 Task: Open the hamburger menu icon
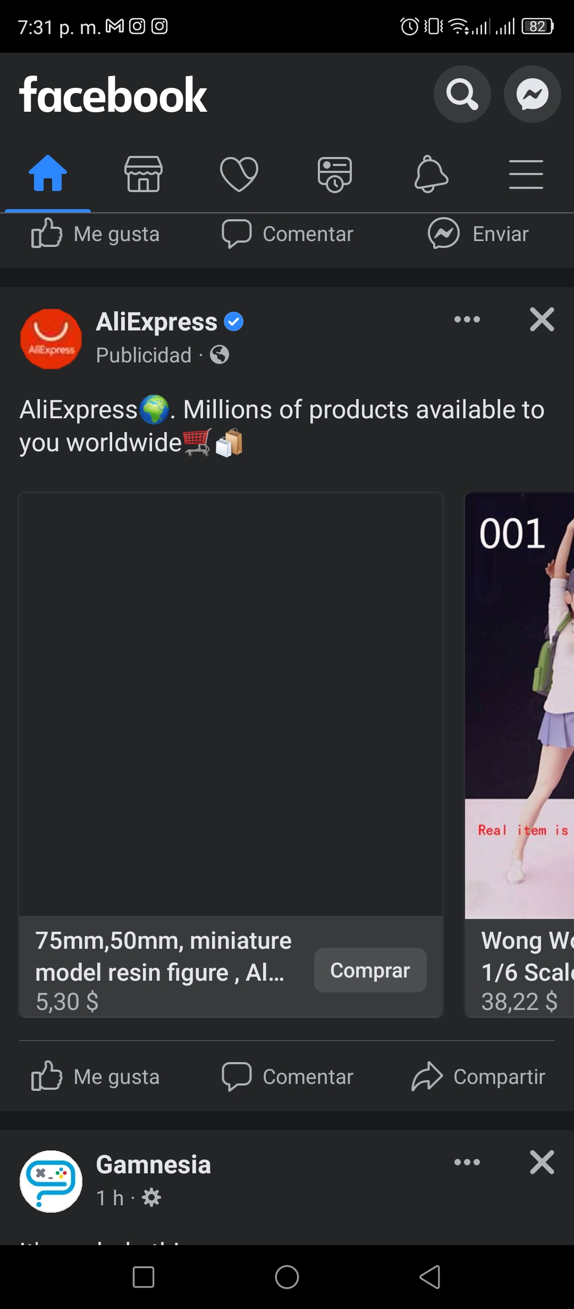(526, 174)
